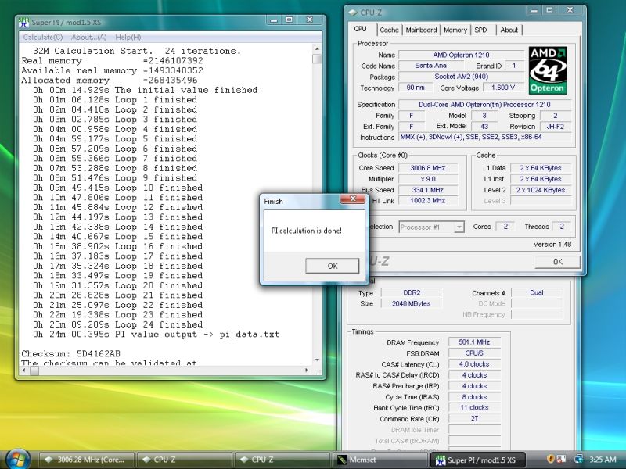Viewport: 626px width, 469px height.
Task: Click the memory Size value 2048 MBytes
Action: (412, 303)
